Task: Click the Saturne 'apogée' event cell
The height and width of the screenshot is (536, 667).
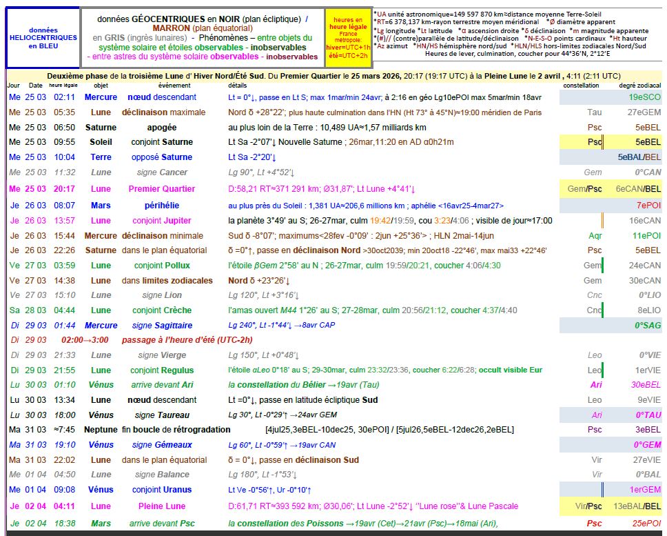Action: point(162,128)
